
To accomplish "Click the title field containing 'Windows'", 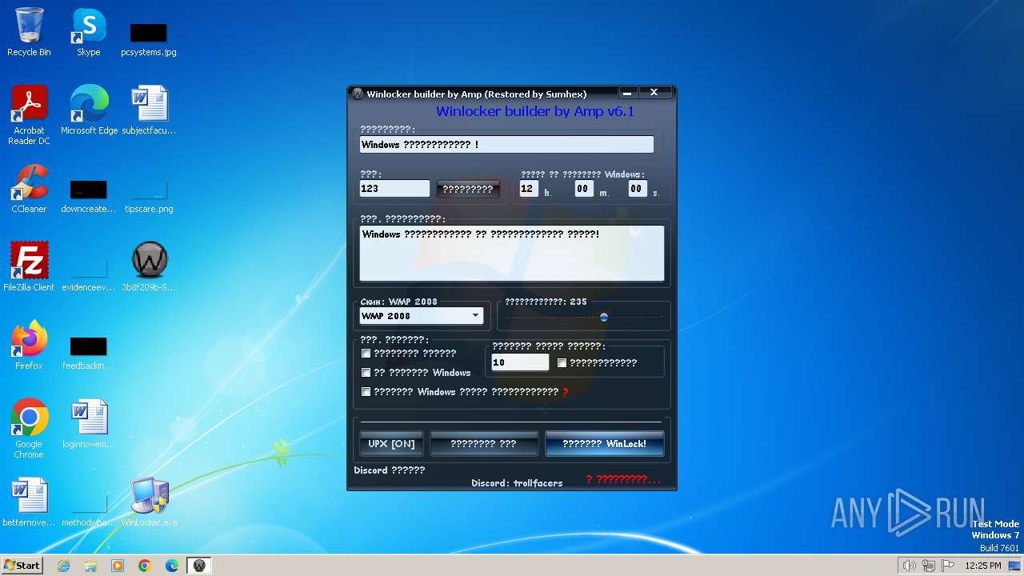I will 506,145.
